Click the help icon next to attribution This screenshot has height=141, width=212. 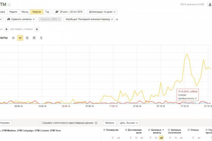click(x=117, y=19)
